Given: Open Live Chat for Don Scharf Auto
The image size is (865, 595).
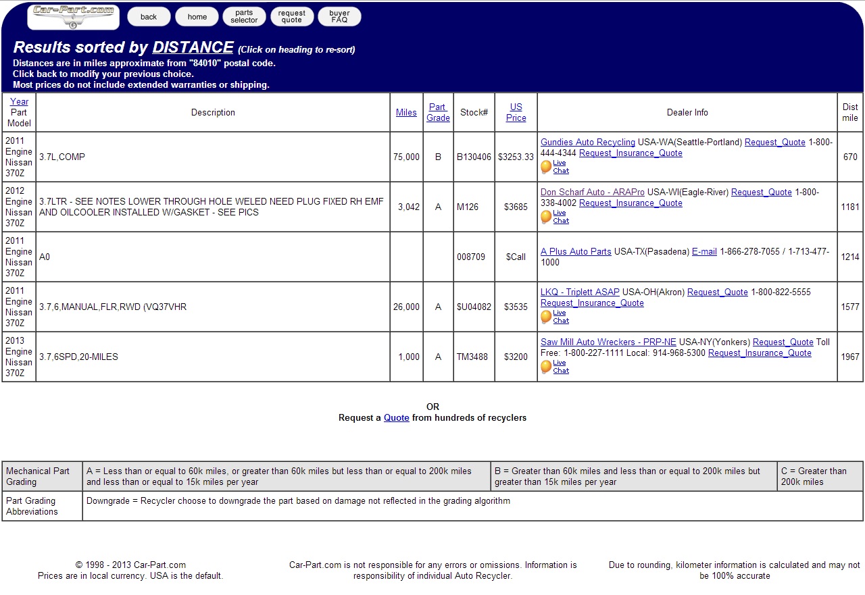Looking at the screenshot, I should (x=555, y=217).
